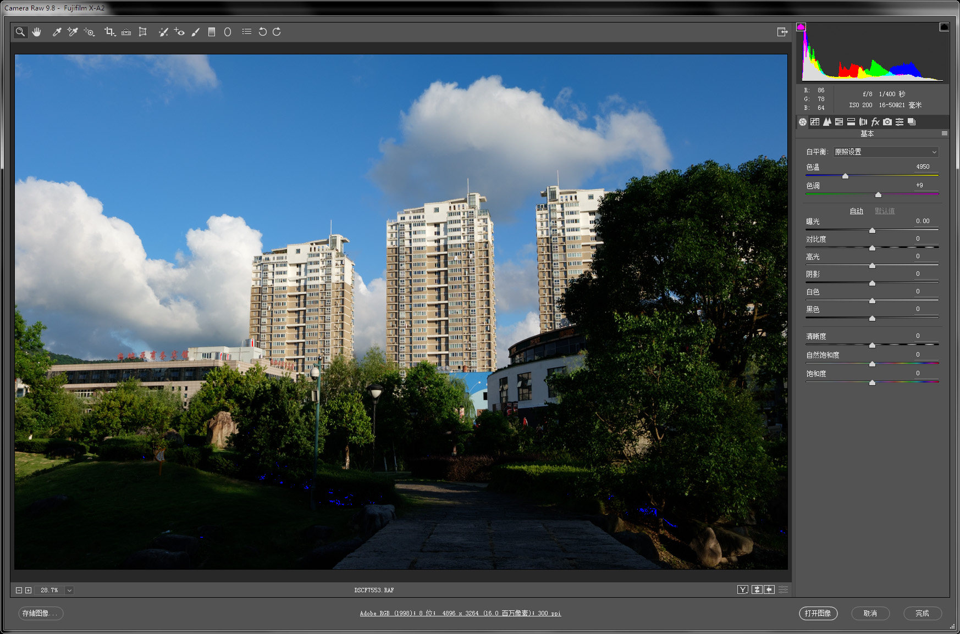Open the white balance preset dropdown
Screen dimensions: 960x634
886,152
